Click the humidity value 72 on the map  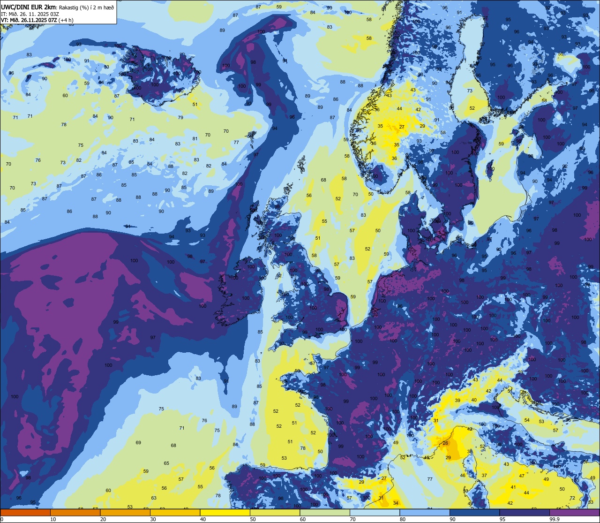(x=572, y=498)
